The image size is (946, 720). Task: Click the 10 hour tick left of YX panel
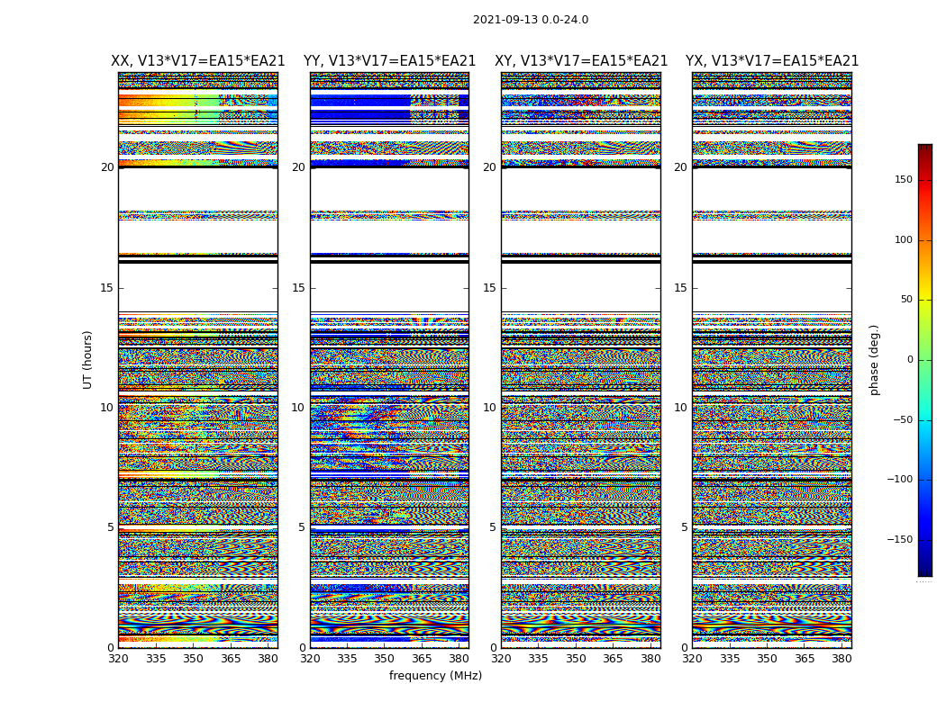tap(680, 408)
